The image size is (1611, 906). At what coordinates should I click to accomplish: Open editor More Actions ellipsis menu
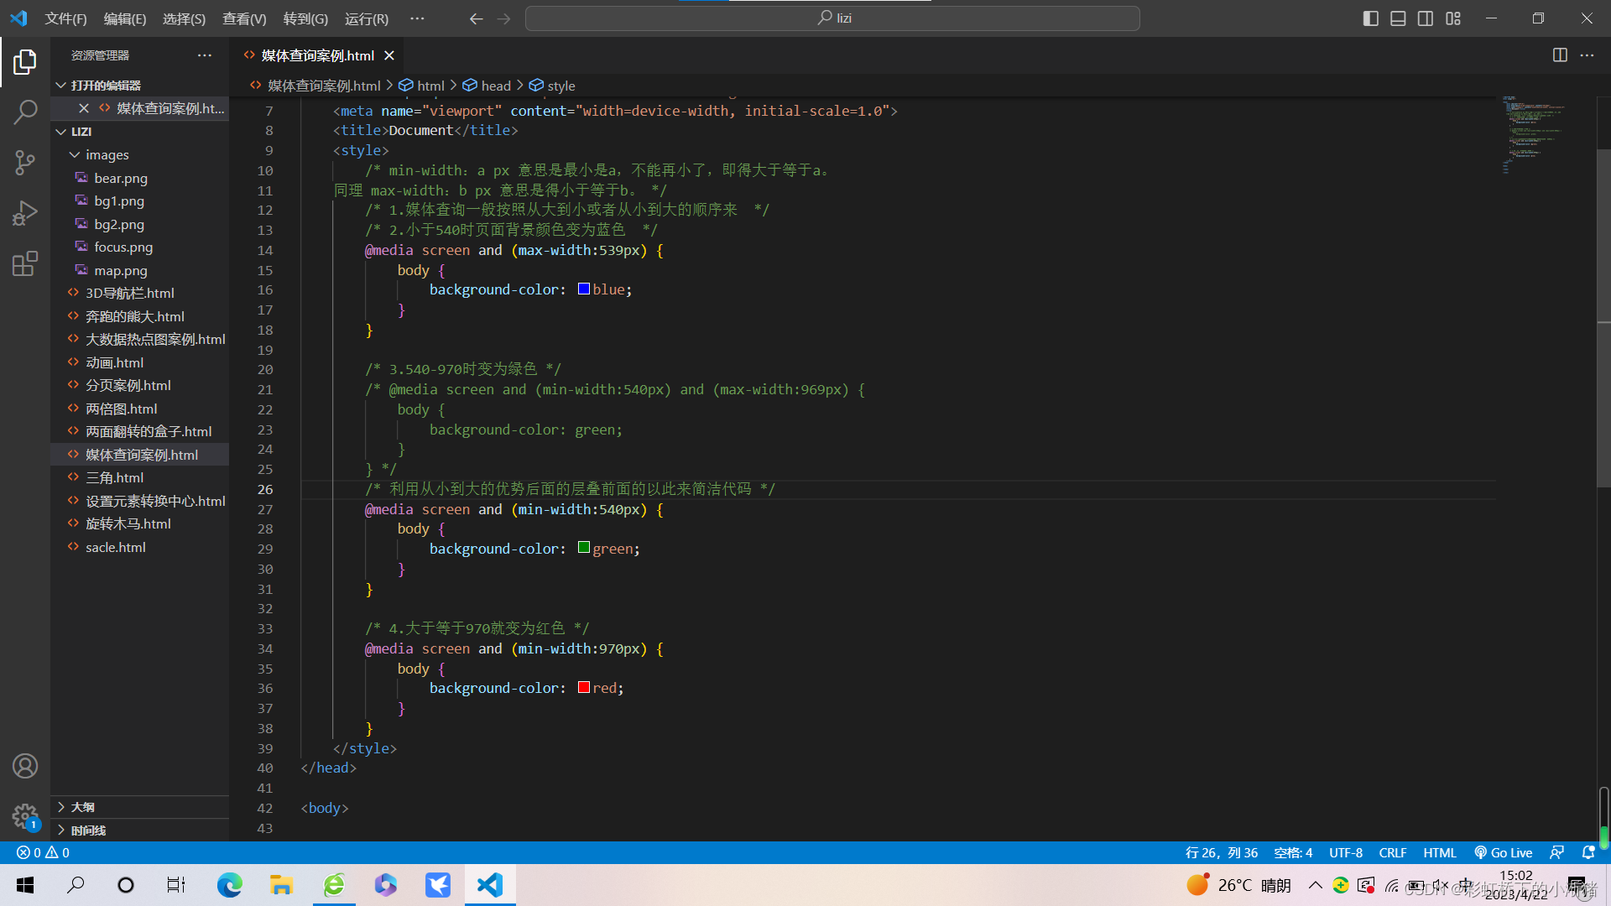coord(1587,55)
